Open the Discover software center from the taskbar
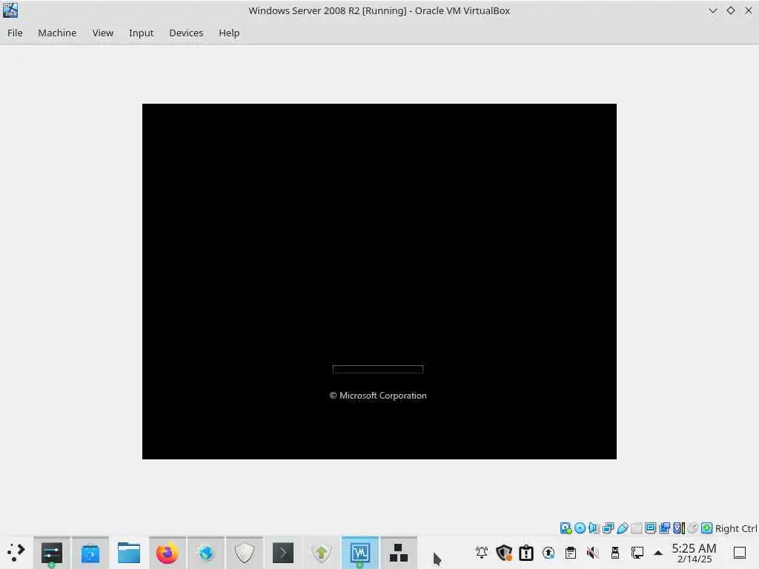Screen dimensions: 759x569 click(x=90, y=553)
